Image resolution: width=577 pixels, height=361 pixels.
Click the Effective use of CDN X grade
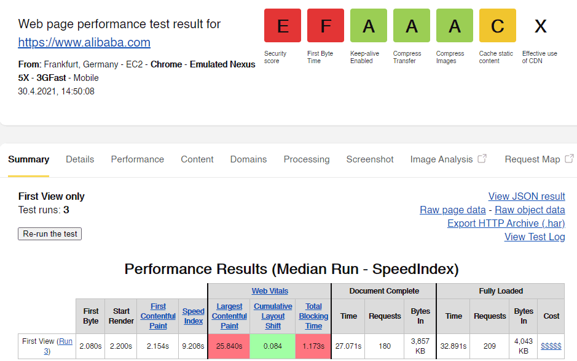[541, 26]
